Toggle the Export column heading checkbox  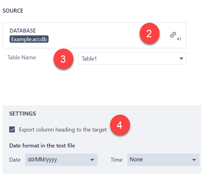pyautogui.click(x=12, y=130)
